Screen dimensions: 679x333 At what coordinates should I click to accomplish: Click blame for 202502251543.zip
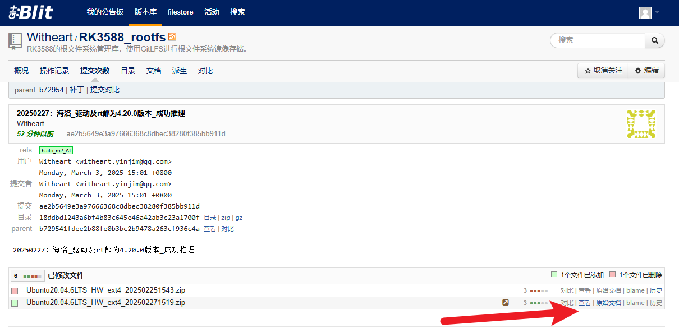pyautogui.click(x=635, y=290)
